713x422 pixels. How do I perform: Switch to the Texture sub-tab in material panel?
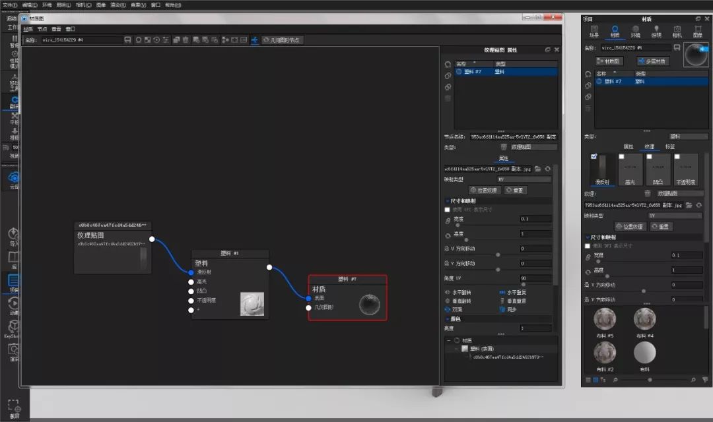click(x=649, y=146)
